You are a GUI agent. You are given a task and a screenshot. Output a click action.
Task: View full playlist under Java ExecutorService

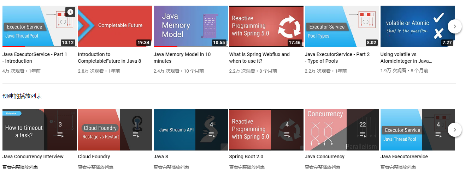tap(398, 167)
